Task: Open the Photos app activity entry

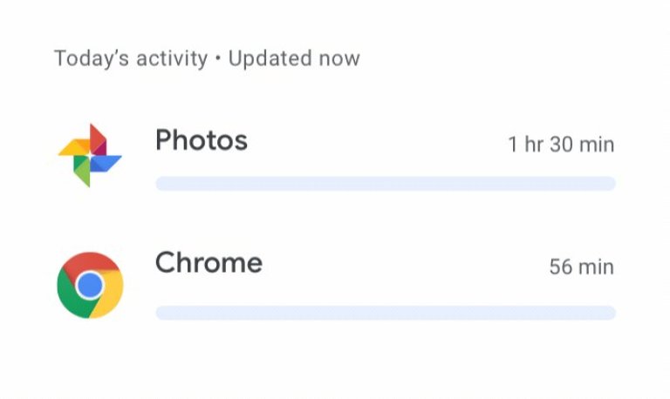Action: pyautogui.click(x=202, y=140)
